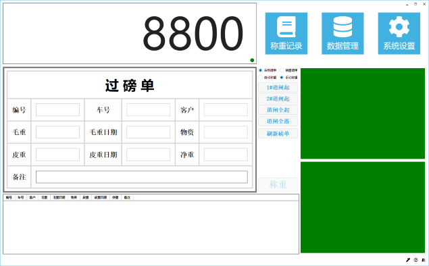Focus the 物资 material input field
Screen dimensions: 429x266
point(226,132)
